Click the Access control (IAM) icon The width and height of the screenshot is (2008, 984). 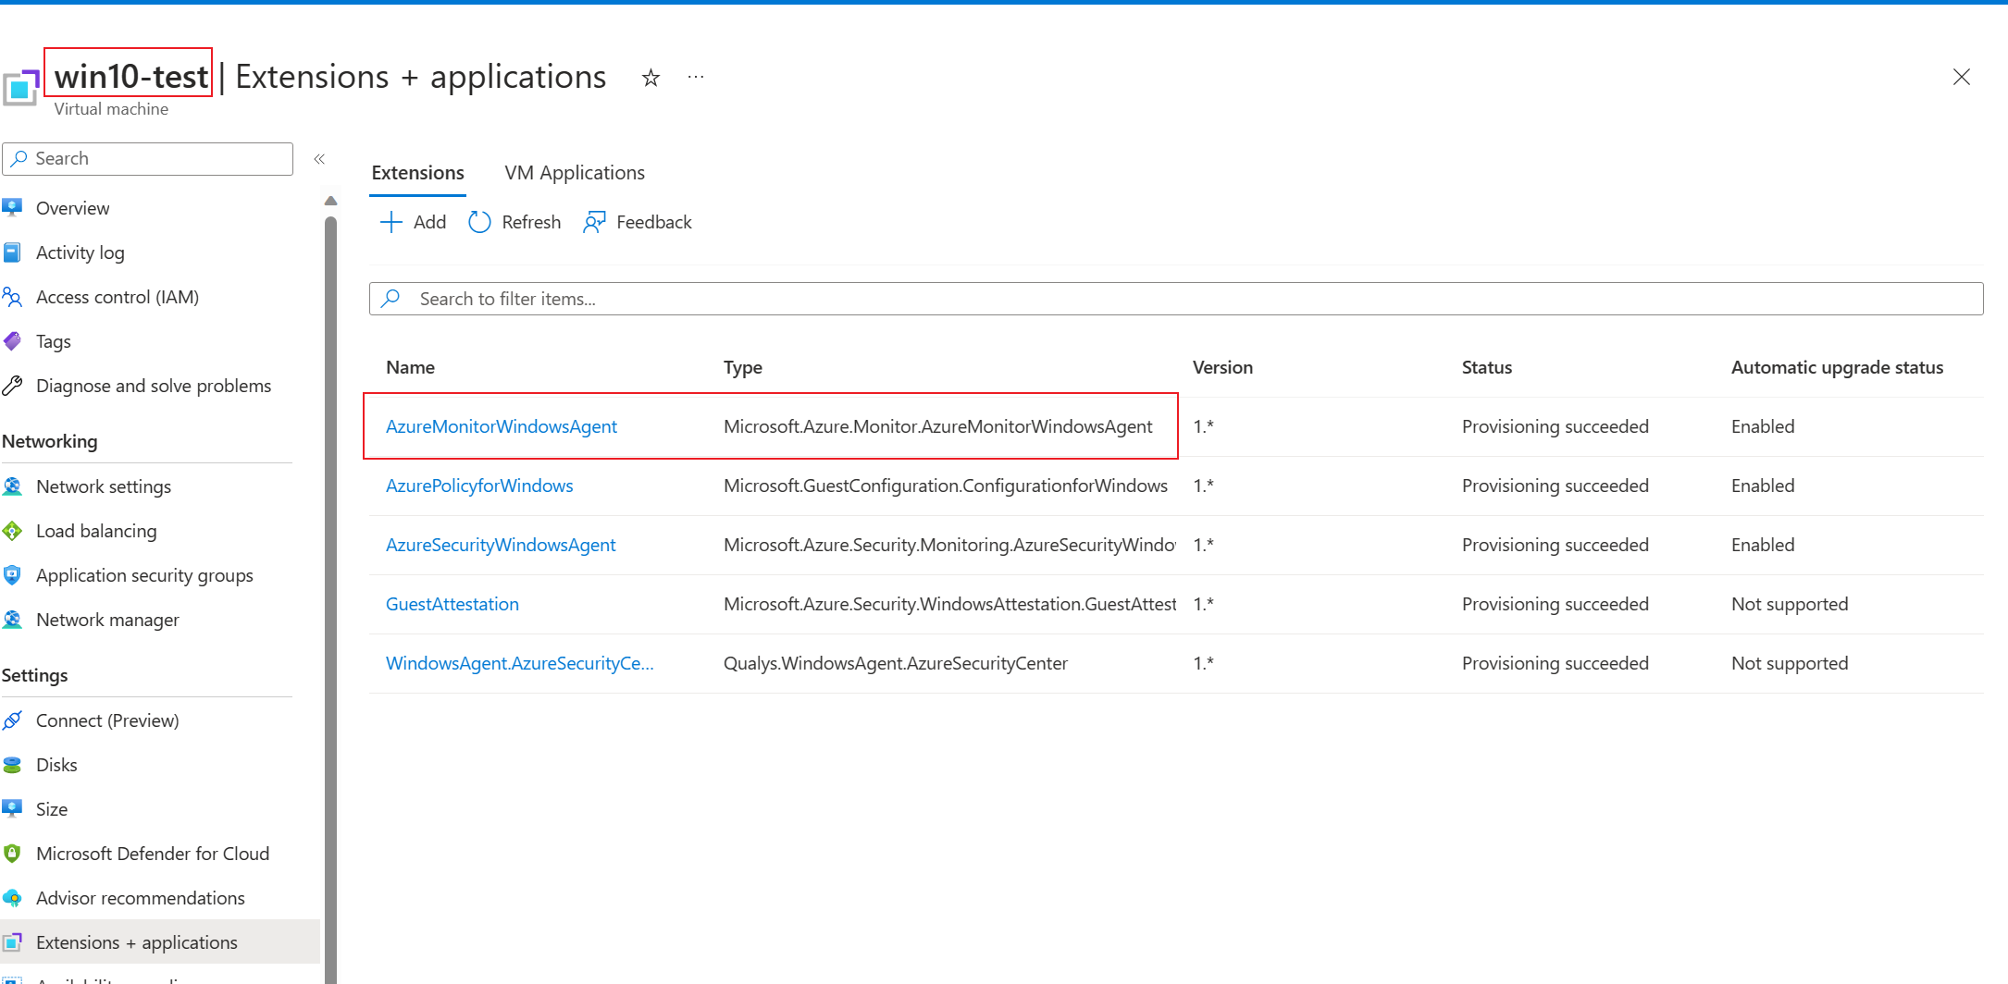coord(12,297)
